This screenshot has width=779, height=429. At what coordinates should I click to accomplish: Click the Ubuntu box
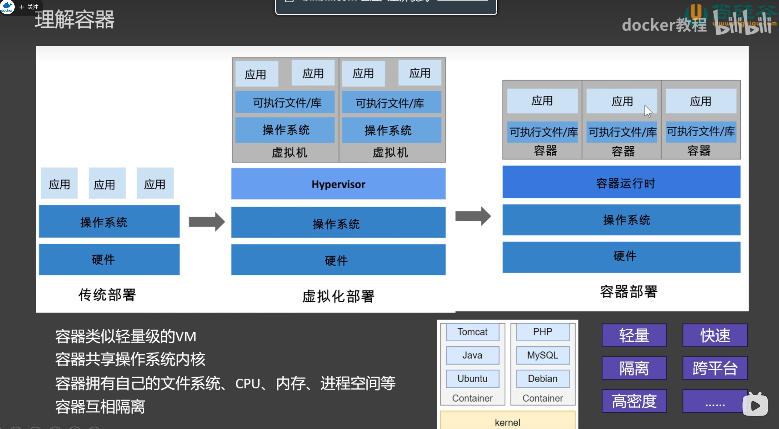tap(472, 378)
